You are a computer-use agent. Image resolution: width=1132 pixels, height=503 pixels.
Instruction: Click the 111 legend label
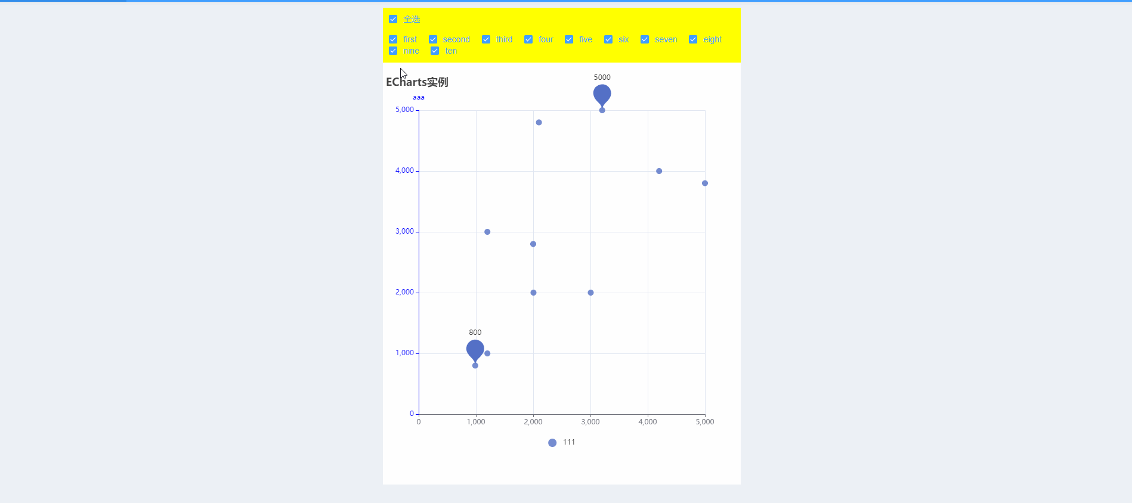coord(569,442)
